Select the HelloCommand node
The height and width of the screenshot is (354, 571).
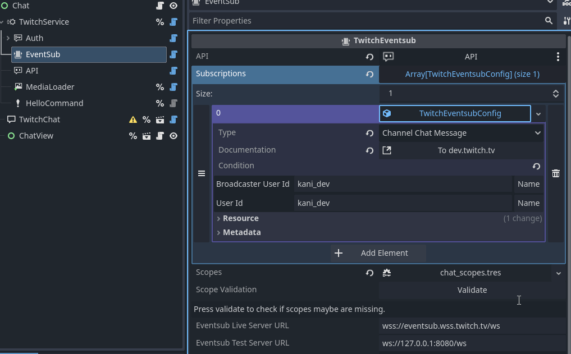pyautogui.click(x=54, y=103)
